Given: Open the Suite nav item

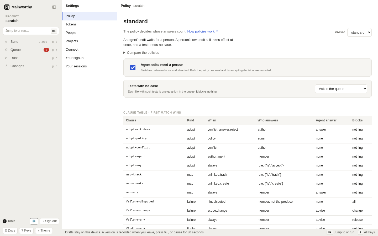Looking at the screenshot, I should pyautogui.click(x=31, y=42).
